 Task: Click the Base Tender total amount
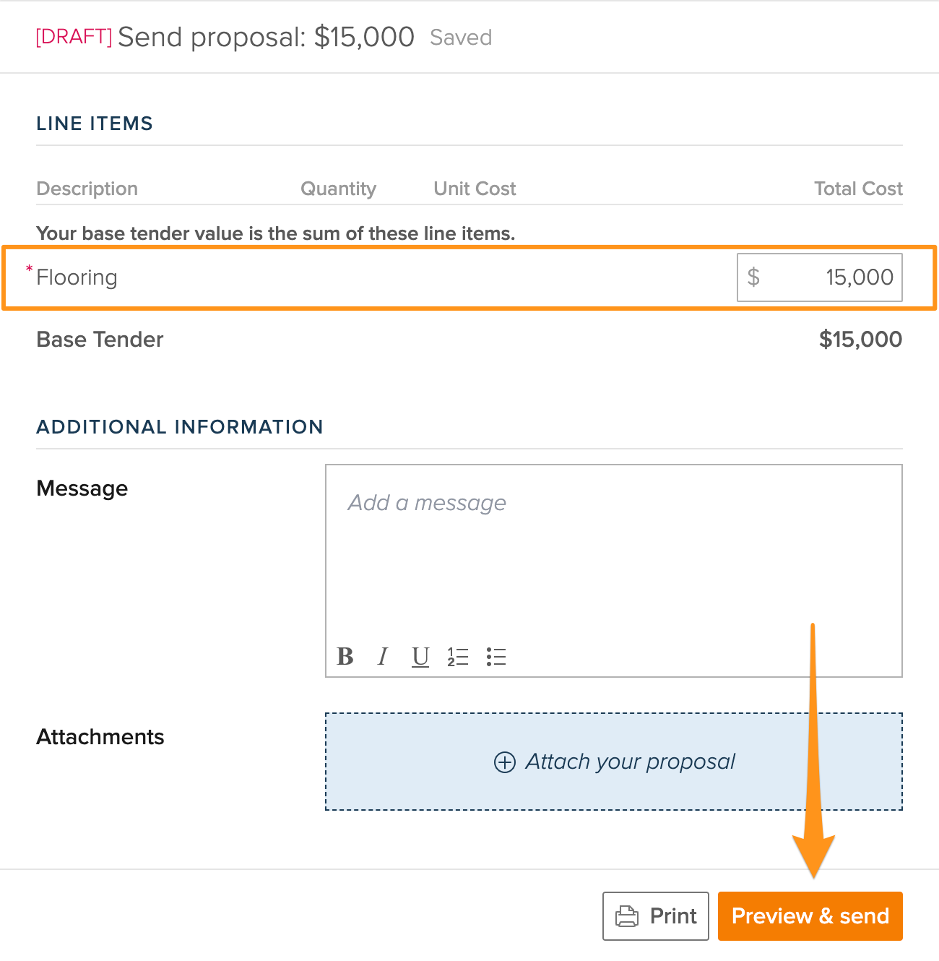point(860,340)
